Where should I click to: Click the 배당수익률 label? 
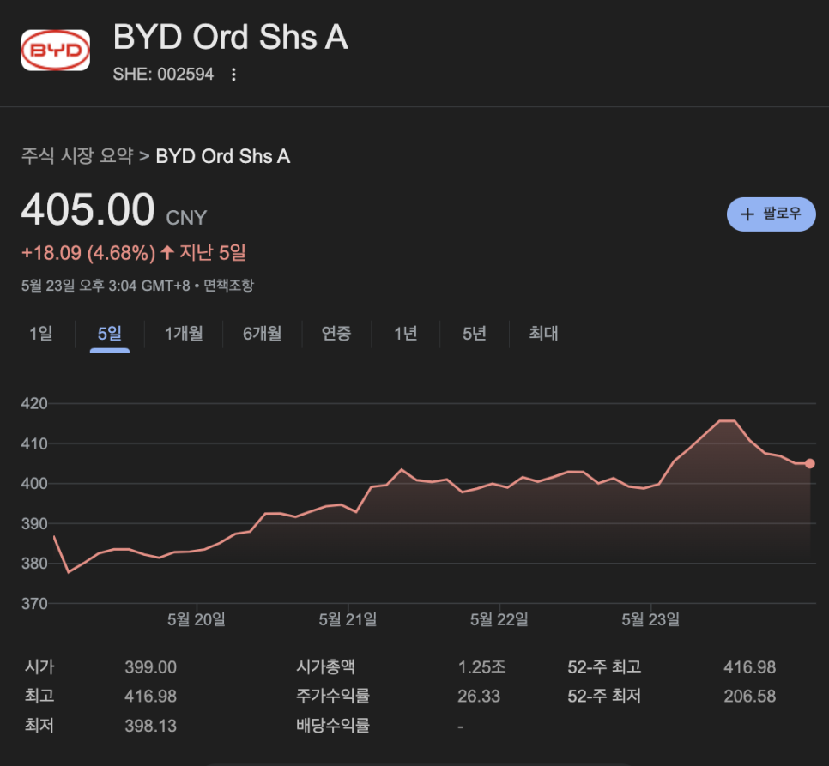[333, 726]
